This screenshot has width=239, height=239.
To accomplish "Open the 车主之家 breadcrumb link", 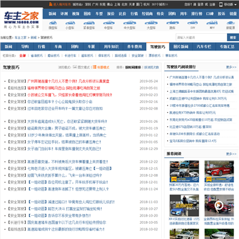I will tap(21, 38).
